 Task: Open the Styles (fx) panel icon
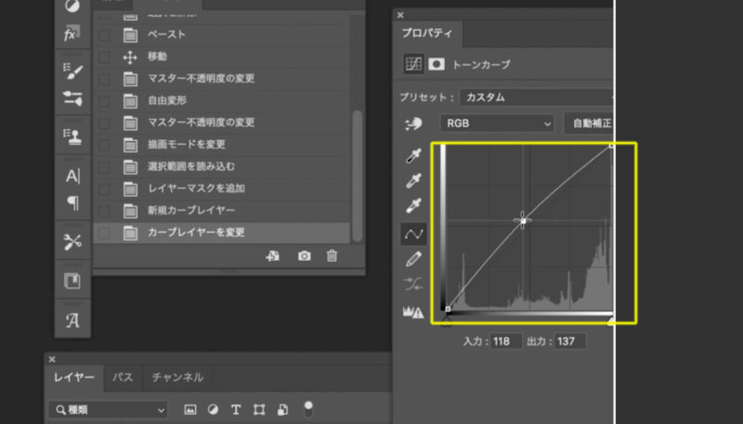(72, 33)
